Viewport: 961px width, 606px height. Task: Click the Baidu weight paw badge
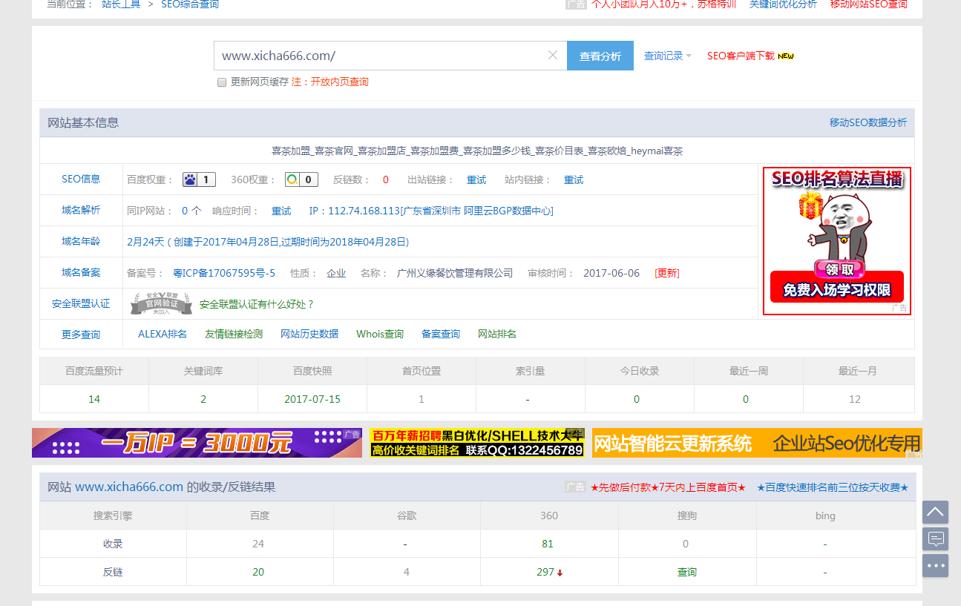tap(199, 180)
